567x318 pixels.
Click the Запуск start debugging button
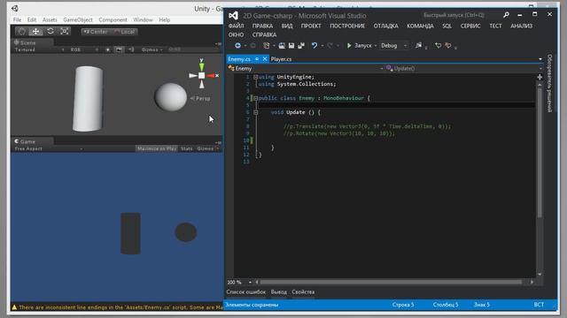click(359, 45)
